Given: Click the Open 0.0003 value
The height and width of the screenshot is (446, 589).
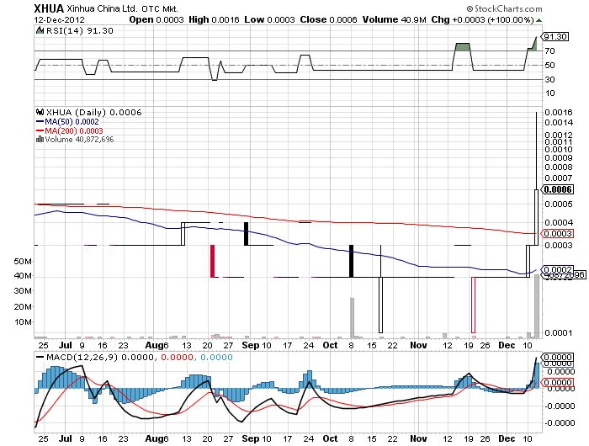Looking at the screenshot, I should pos(157,20).
